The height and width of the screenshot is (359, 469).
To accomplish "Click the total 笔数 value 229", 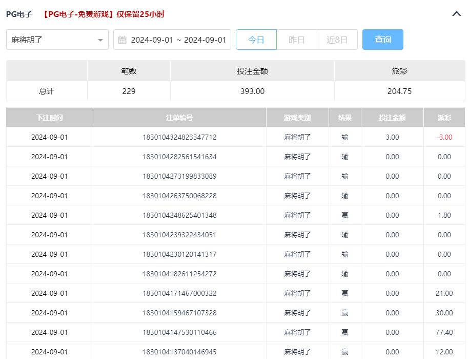I will 129,91.
